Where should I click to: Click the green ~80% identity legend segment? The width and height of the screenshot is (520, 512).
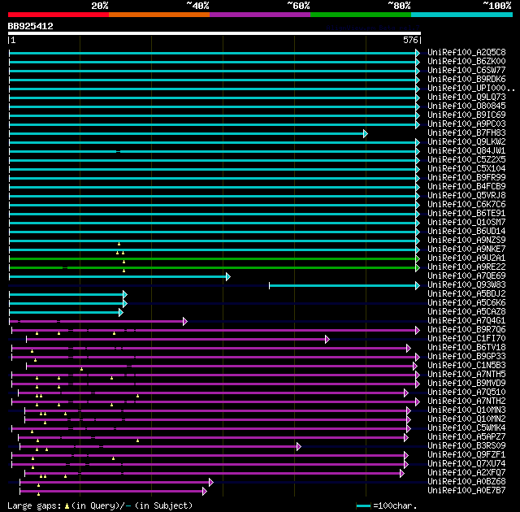(x=361, y=15)
